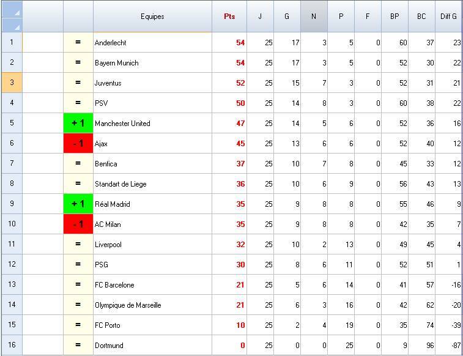Click the equals indicator beside Anderlecht
This screenshot has height=356, width=463.
coord(78,43)
